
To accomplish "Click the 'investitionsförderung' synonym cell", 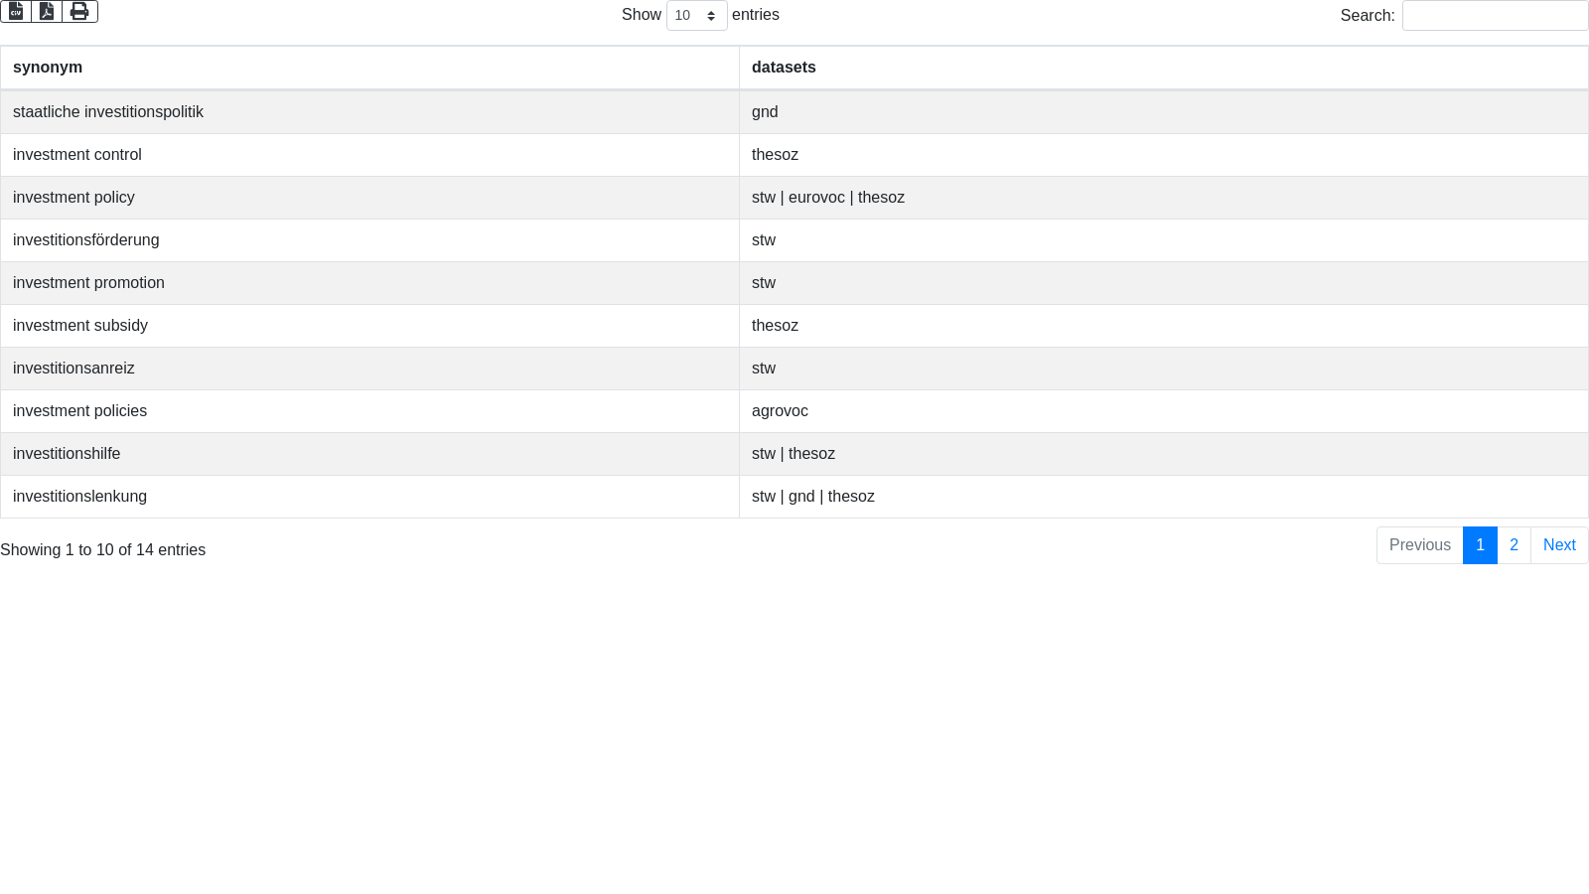I will tap(86, 240).
